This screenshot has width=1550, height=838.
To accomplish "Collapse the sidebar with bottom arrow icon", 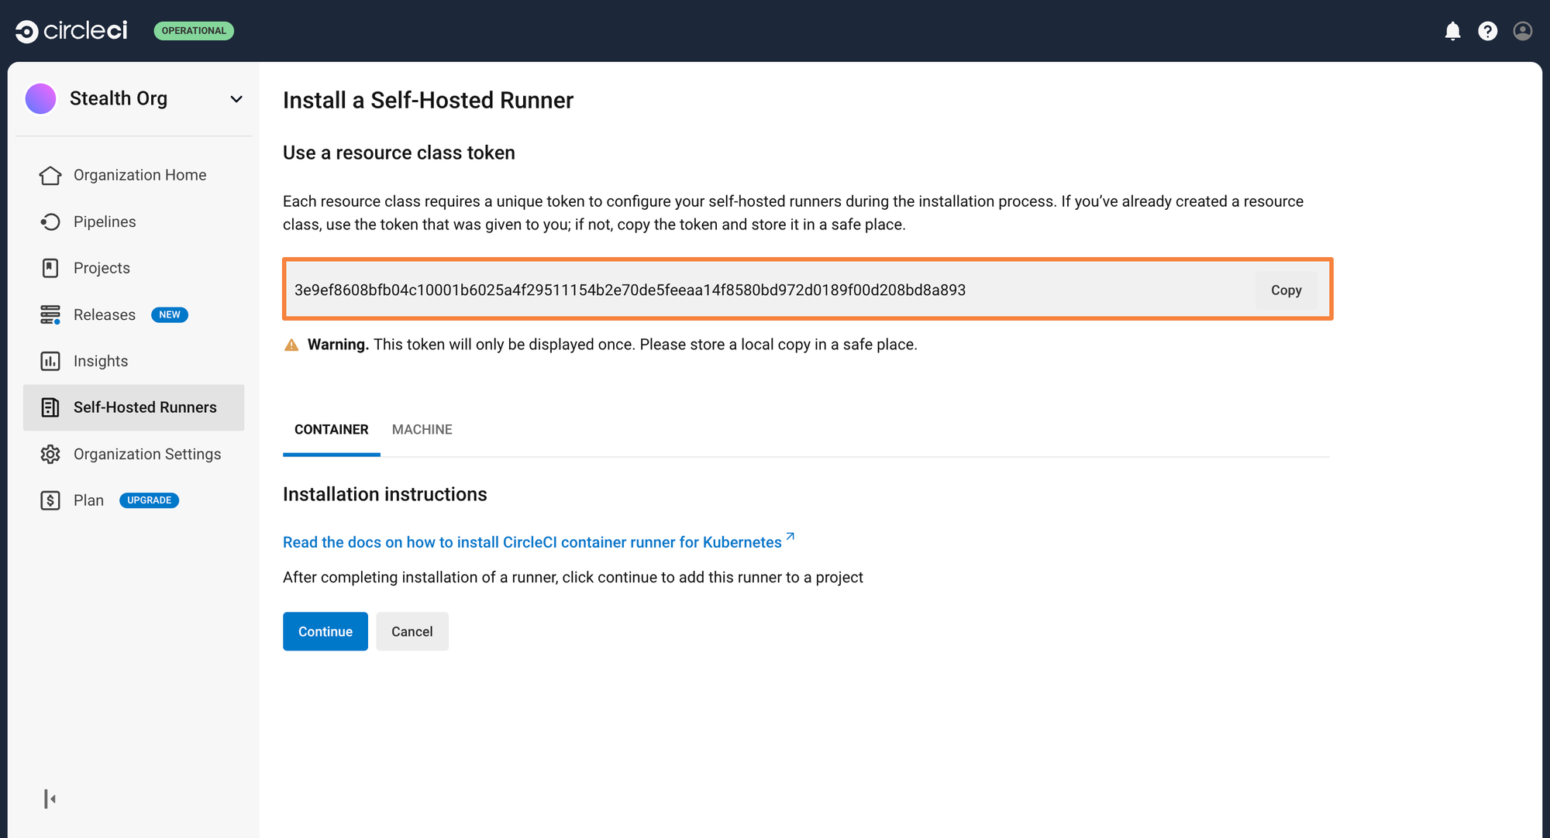I will (50, 799).
